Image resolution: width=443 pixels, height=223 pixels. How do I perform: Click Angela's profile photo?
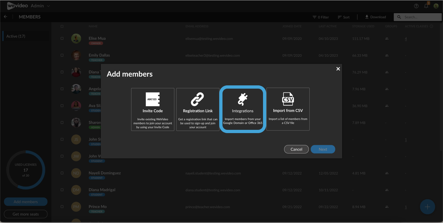tap(76, 89)
